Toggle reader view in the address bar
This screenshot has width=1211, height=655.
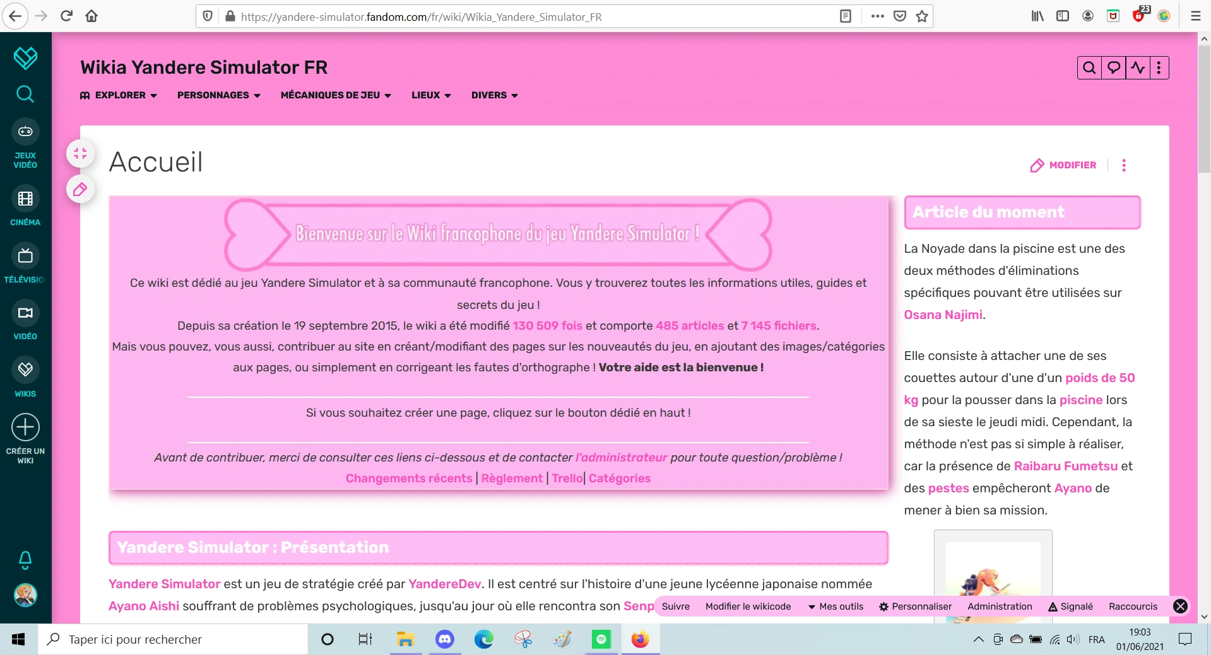click(846, 16)
